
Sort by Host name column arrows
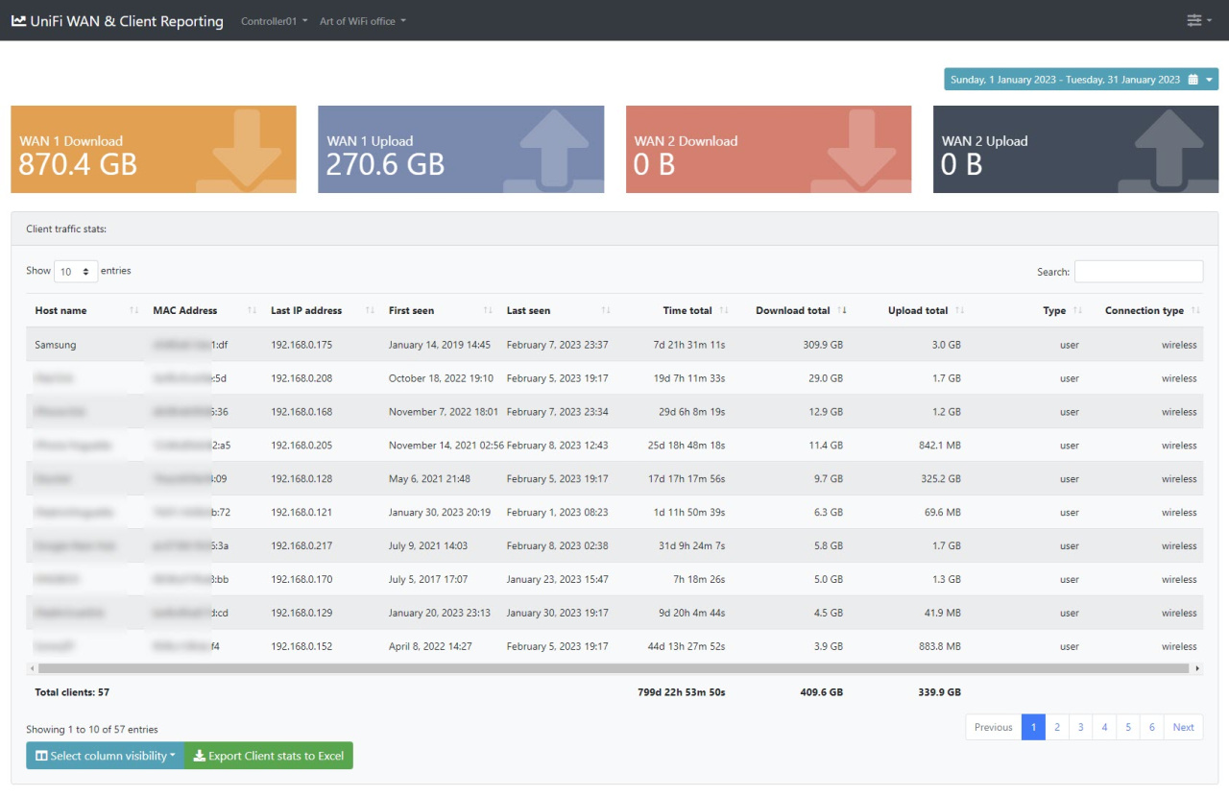click(133, 311)
